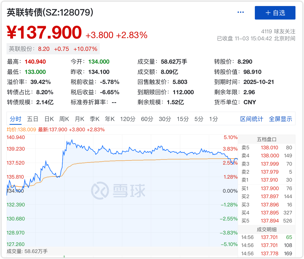Viewport: 304px width, 259px height.
Task: Click the 买1 bid price 137.900 row
Action: (267, 188)
